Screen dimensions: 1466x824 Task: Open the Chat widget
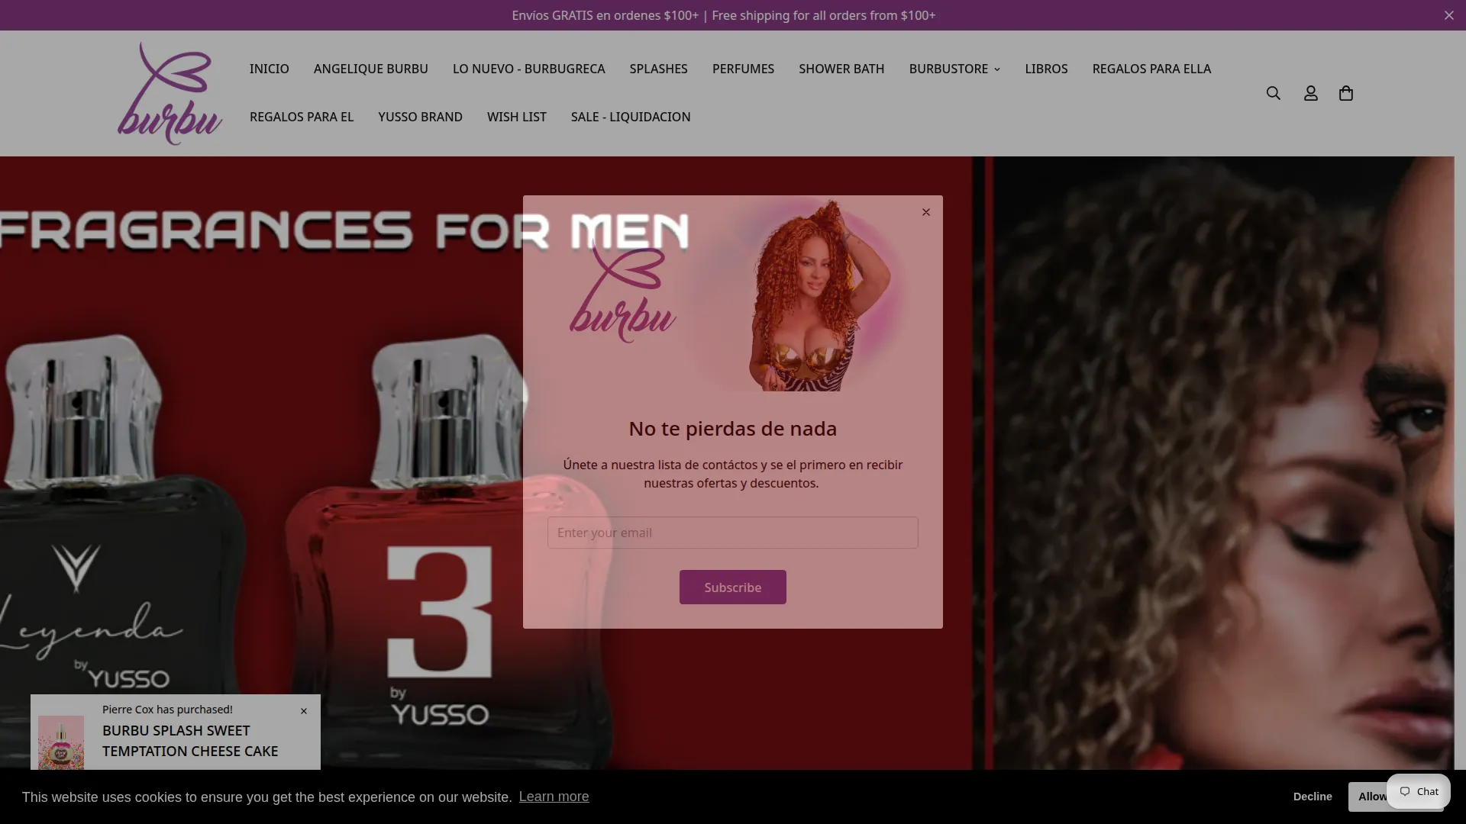pyautogui.click(x=1419, y=791)
